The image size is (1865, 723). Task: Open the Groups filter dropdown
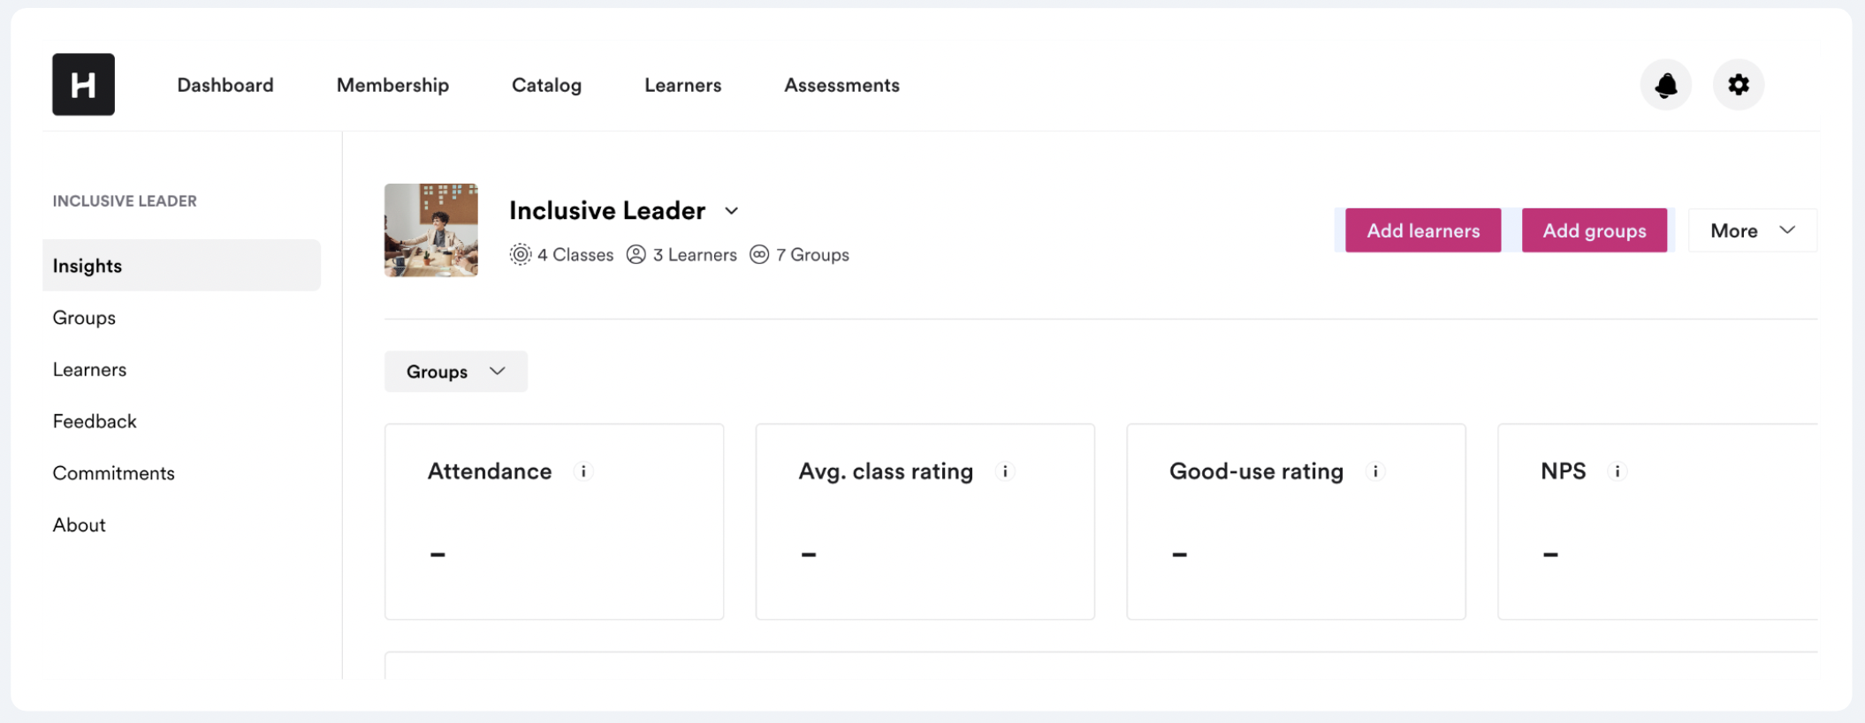(x=455, y=372)
